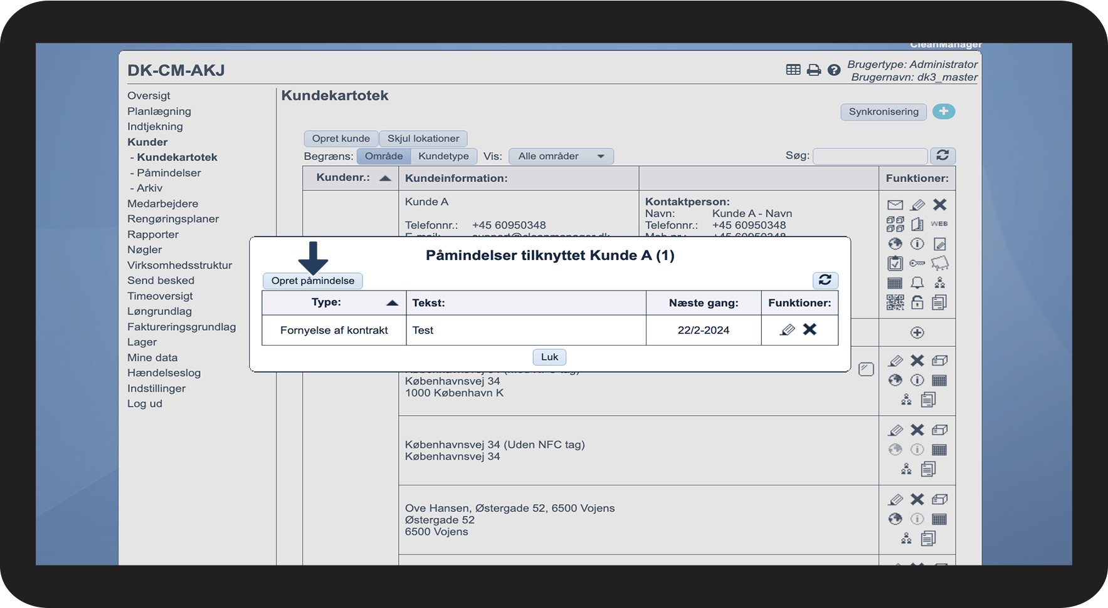Open the QR code icon for Kunde A

click(895, 303)
